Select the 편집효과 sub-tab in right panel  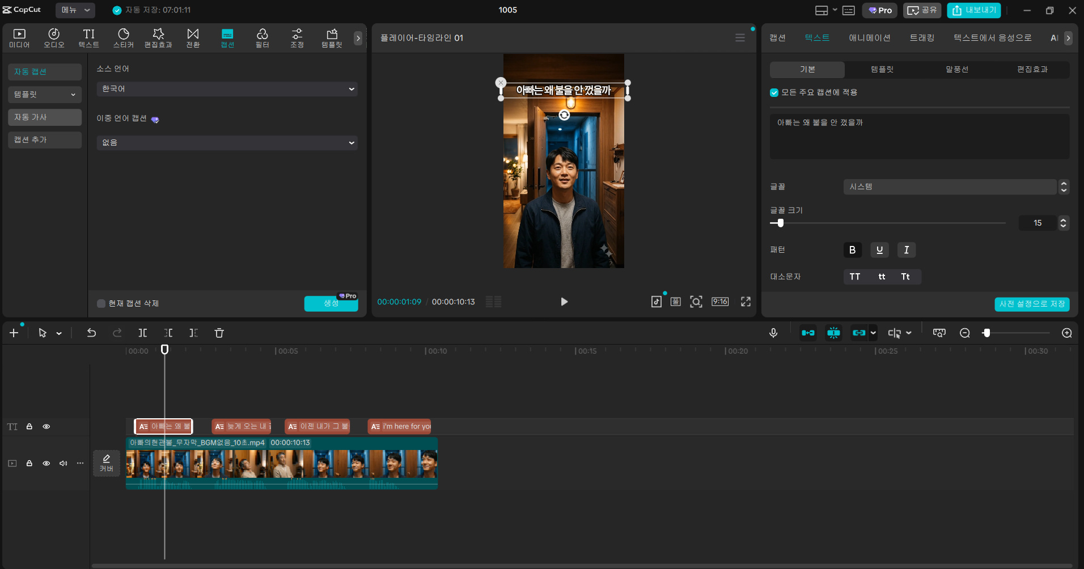point(1032,69)
